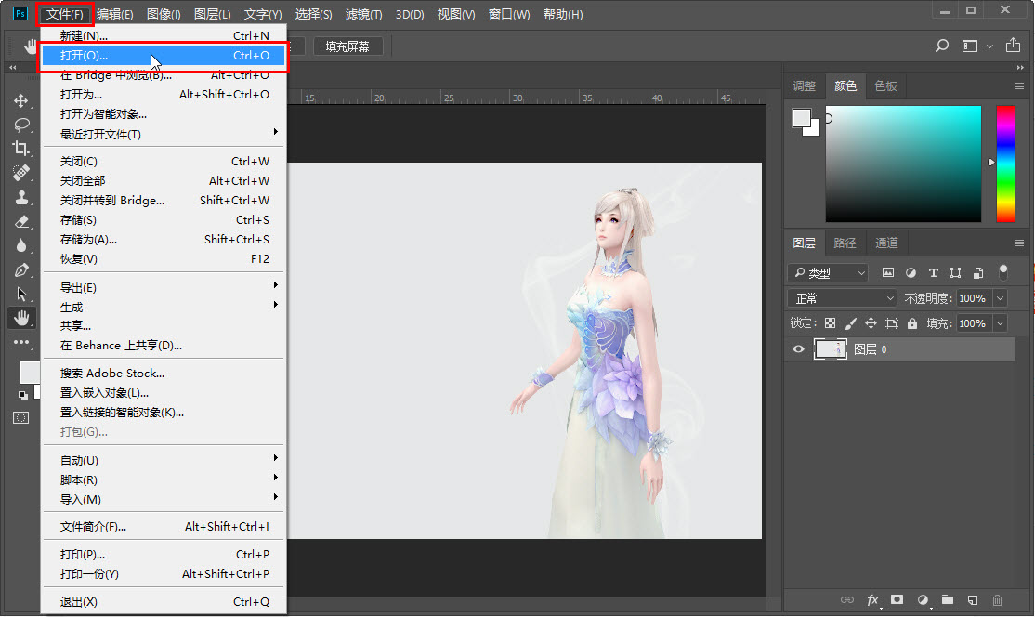Delete layer with the trash icon
This screenshot has height=617, width=1035.
point(998,600)
